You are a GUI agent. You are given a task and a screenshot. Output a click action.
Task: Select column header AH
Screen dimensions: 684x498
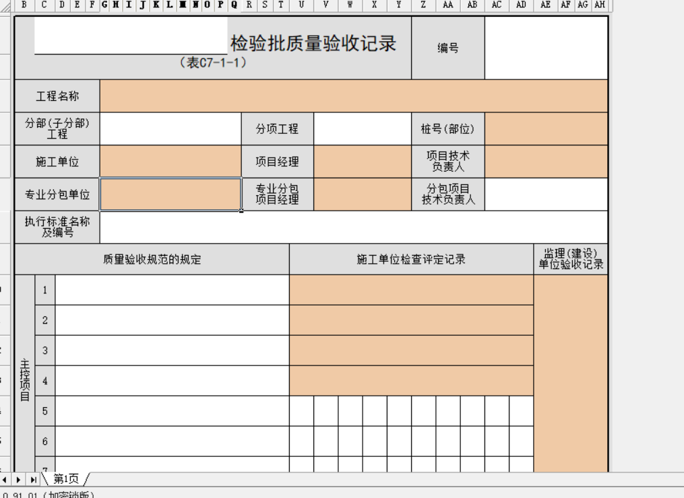click(x=600, y=5)
